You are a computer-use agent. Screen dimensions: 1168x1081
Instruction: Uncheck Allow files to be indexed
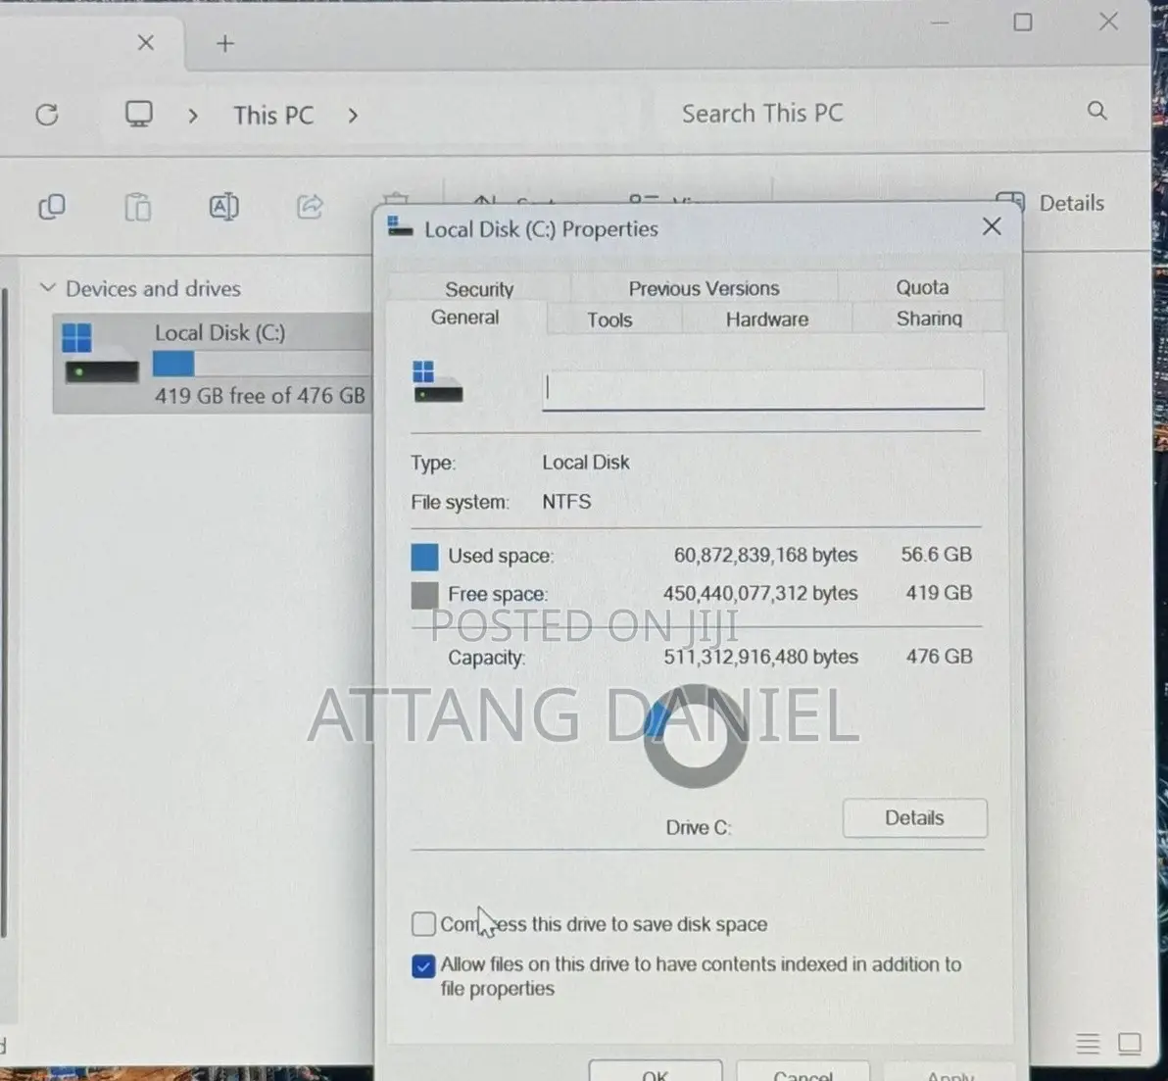coord(423,966)
